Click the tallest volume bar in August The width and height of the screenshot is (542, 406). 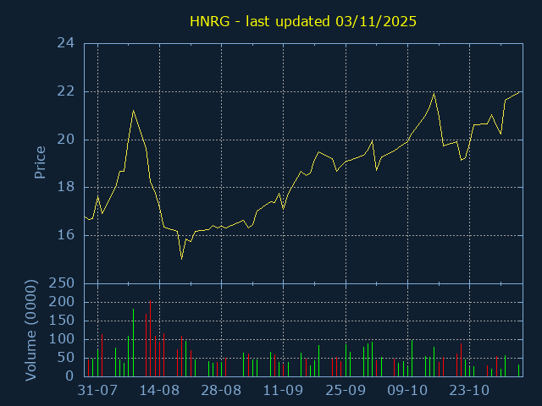(151, 338)
